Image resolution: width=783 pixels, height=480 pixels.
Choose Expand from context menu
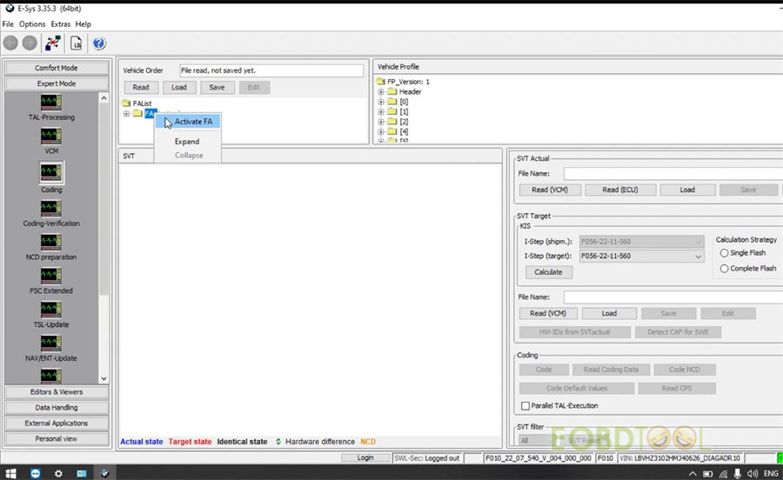[x=188, y=142]
